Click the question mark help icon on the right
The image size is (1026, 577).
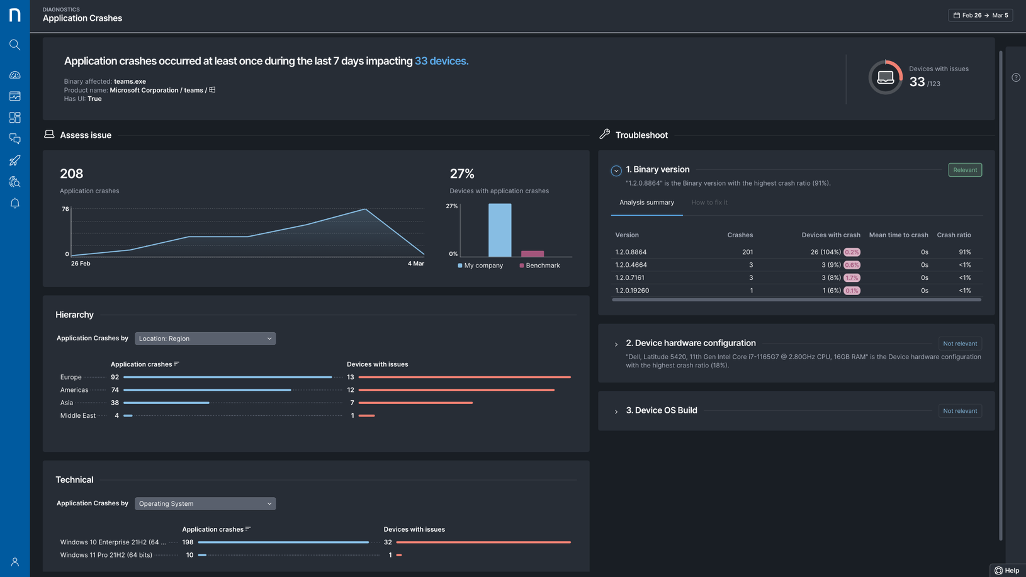click(1015, 77)
